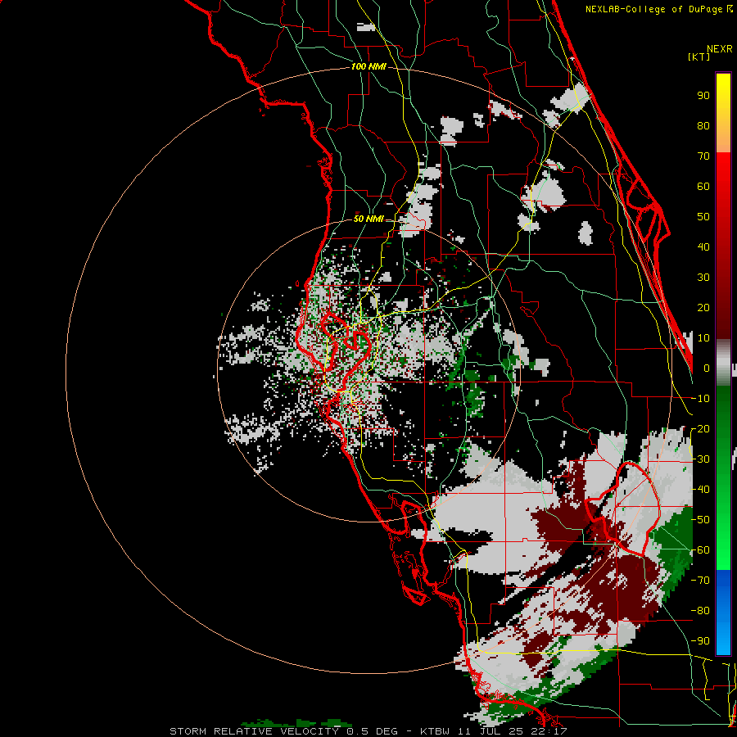Click the blue bottom segment of color bar
737x737 pixels.
click(x=723, y=612)
